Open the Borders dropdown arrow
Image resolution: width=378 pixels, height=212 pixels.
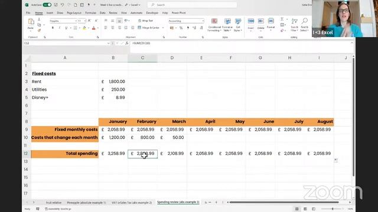[80, 28]
